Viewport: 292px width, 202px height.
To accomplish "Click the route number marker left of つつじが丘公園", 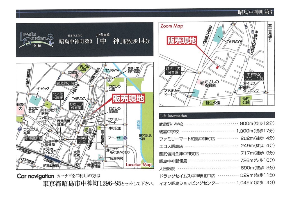I will tap(20, 129).
